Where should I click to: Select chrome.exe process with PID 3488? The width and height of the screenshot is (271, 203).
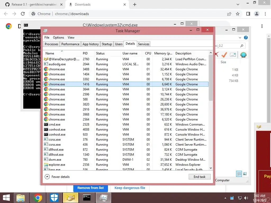(x=126, y=69)
